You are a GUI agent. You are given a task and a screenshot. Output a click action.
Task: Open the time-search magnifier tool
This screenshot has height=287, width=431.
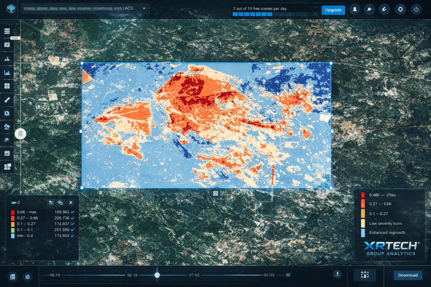(7, 113)
